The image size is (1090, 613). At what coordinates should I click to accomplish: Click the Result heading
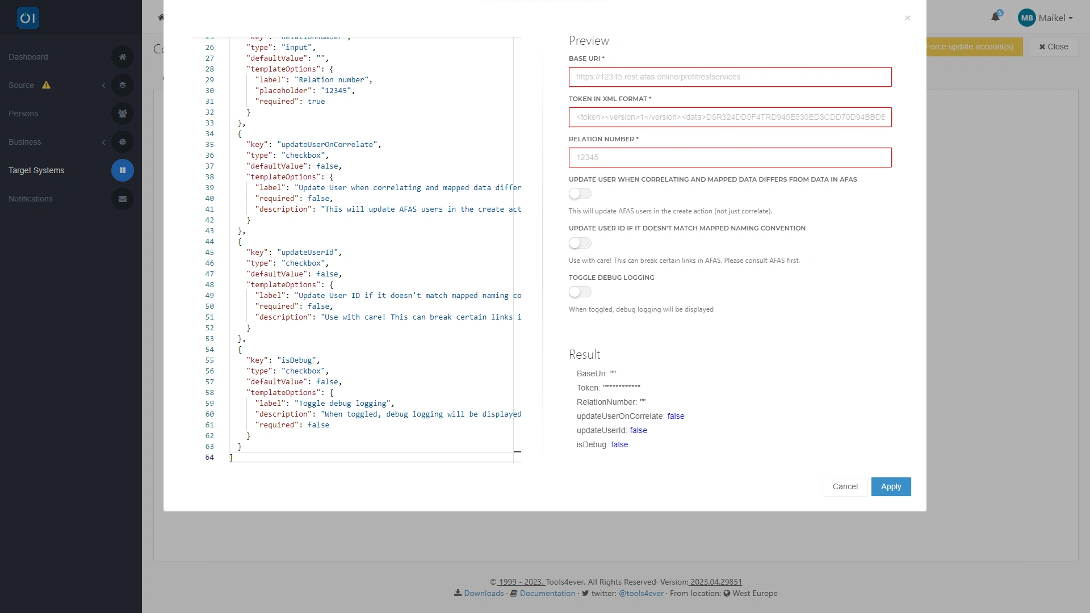[584, 355]
